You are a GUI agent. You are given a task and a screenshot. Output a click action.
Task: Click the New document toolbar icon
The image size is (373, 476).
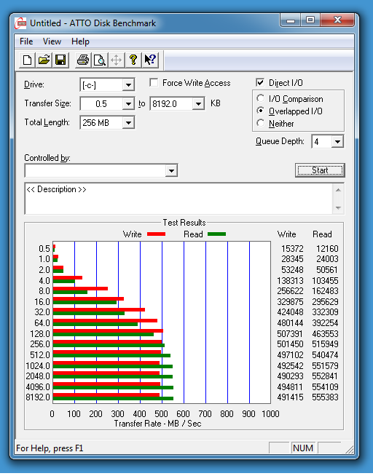tap(28, 60)
